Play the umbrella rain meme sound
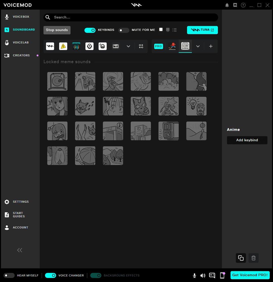The width and height of the screenshot is (273, 282). 85,156
